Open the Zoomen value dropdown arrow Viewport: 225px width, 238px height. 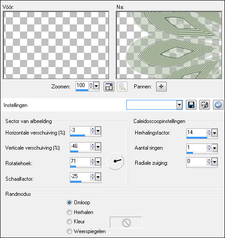pyautogui.click(x=96, y=86)
